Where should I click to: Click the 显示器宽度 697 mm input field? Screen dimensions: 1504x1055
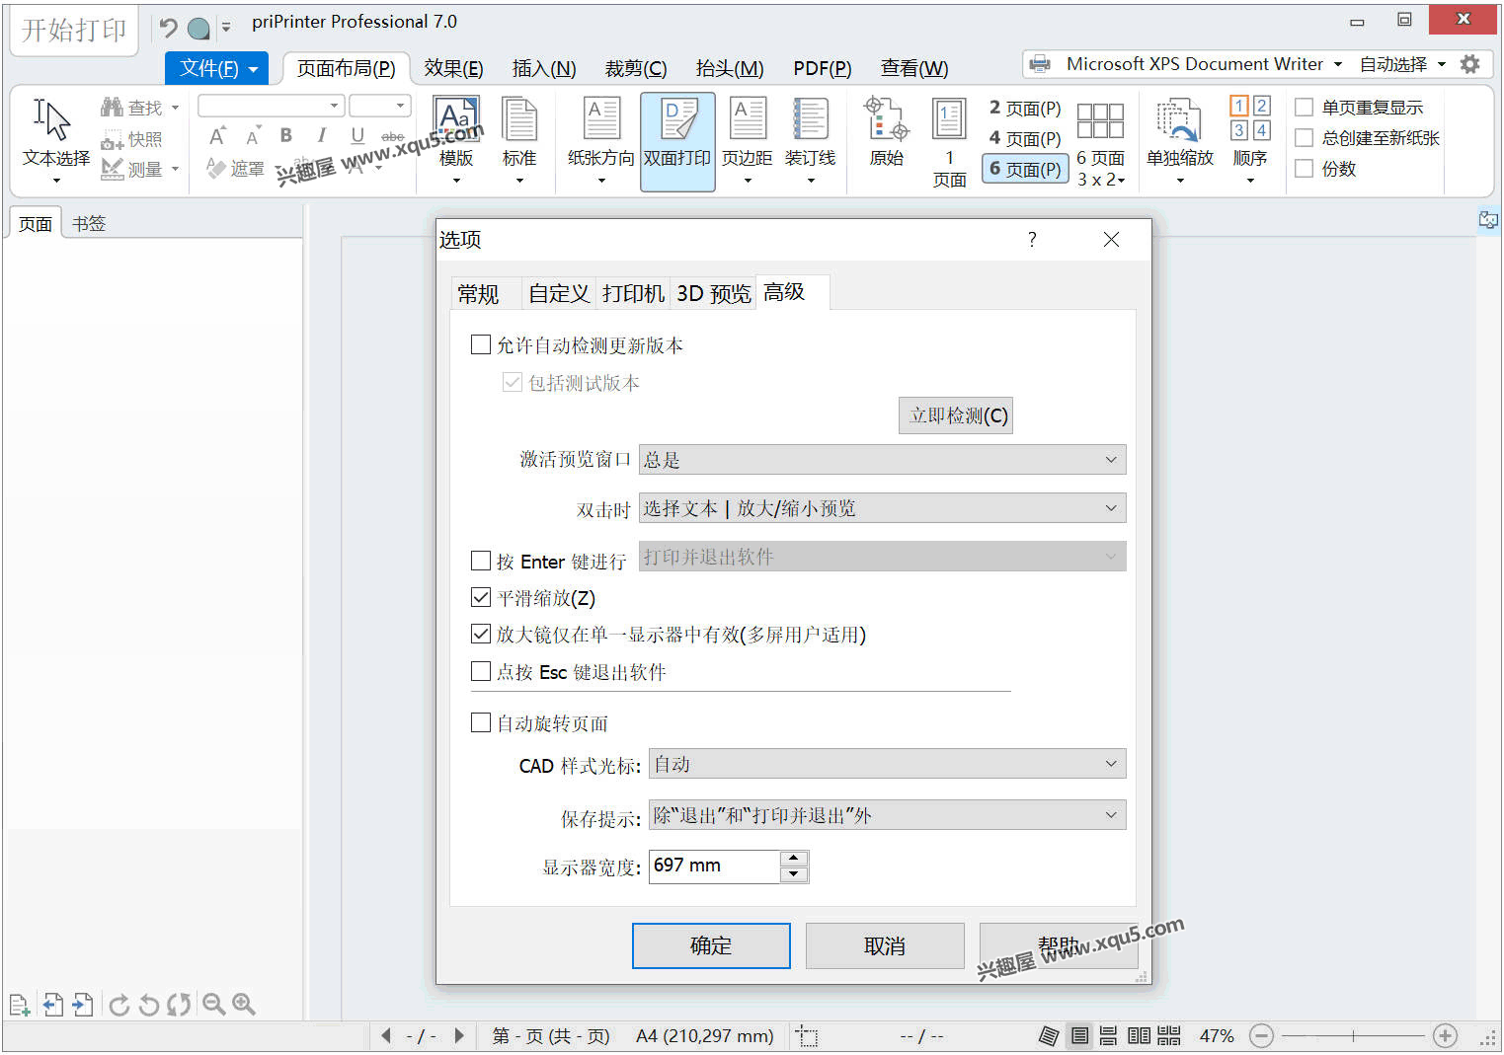coord(714,866)
